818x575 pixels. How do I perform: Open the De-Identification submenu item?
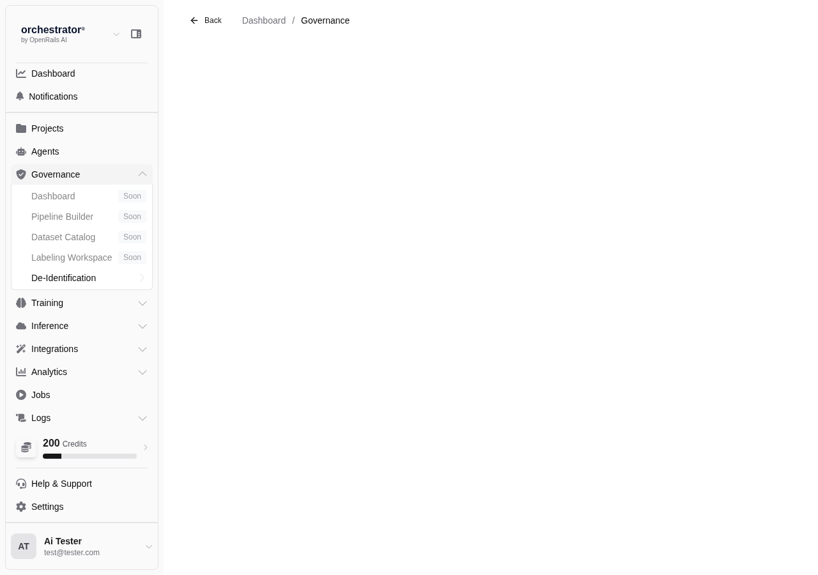point(63,278)
